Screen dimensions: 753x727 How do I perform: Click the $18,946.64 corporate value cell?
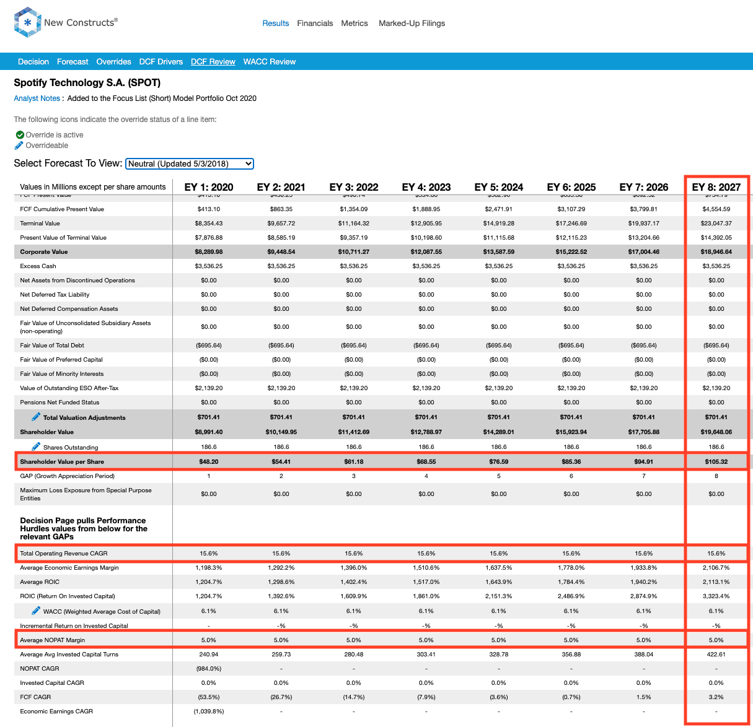click(716, 252)
